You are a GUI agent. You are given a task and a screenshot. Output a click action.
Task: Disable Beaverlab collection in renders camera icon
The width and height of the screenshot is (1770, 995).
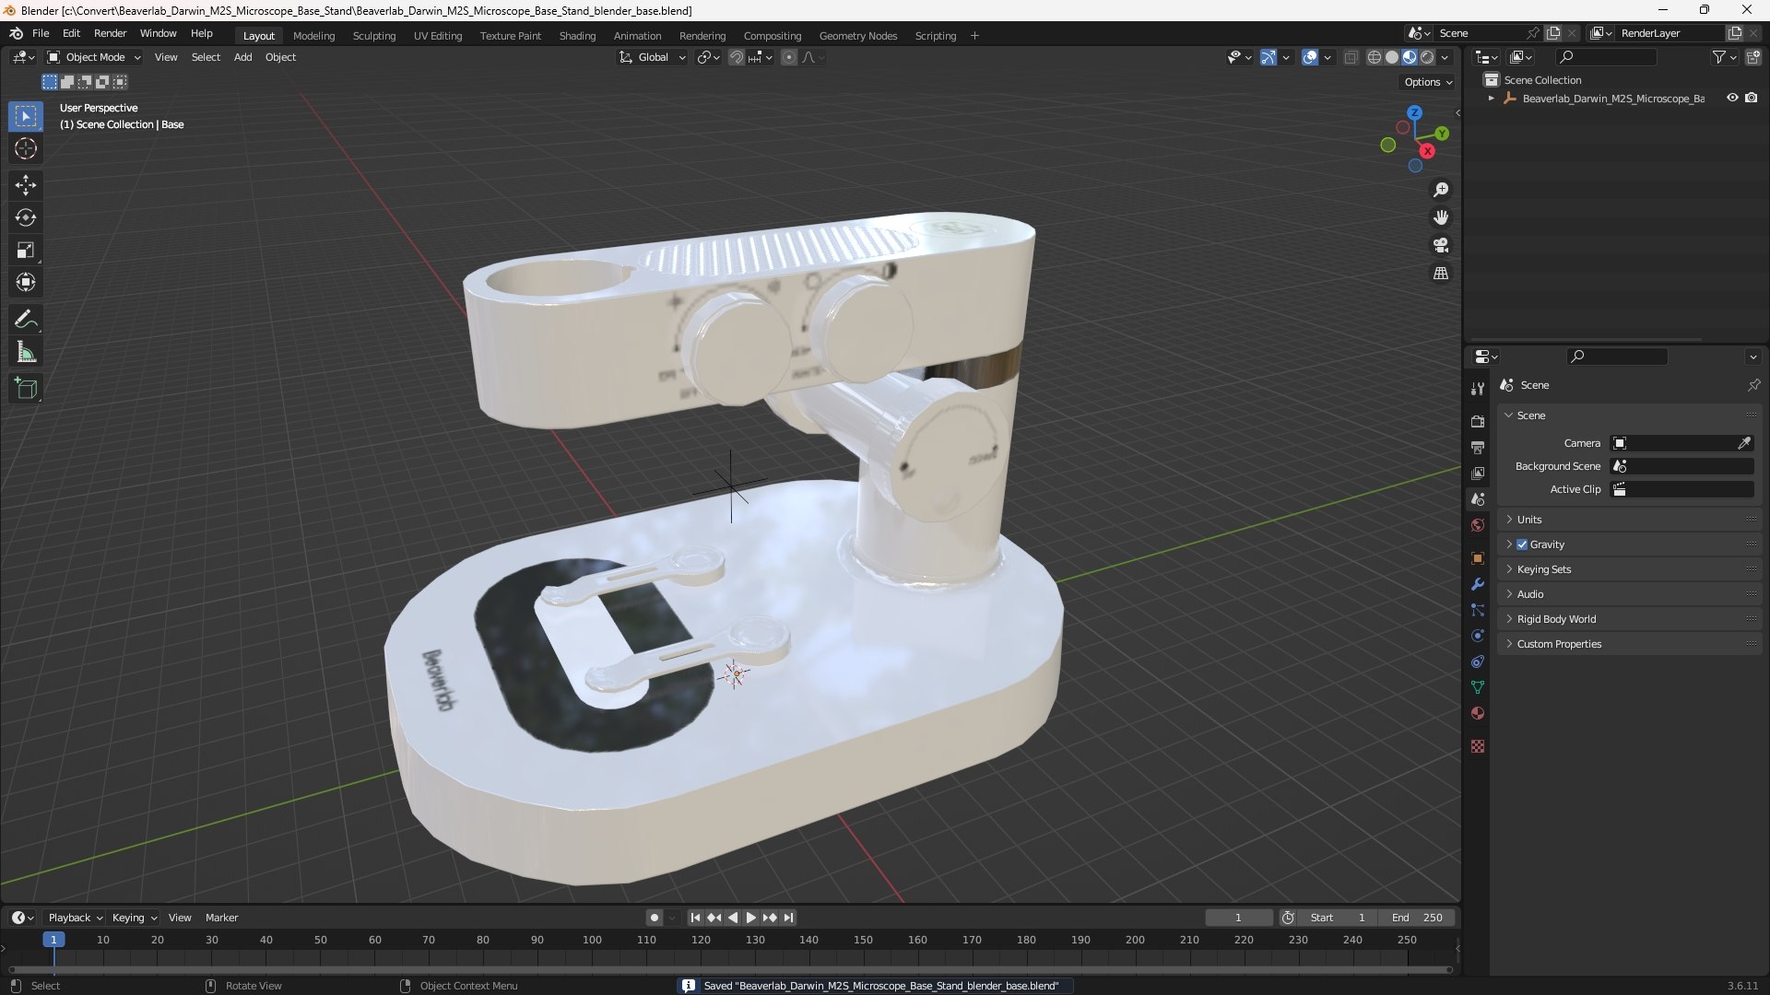[x=1752, y=98]
